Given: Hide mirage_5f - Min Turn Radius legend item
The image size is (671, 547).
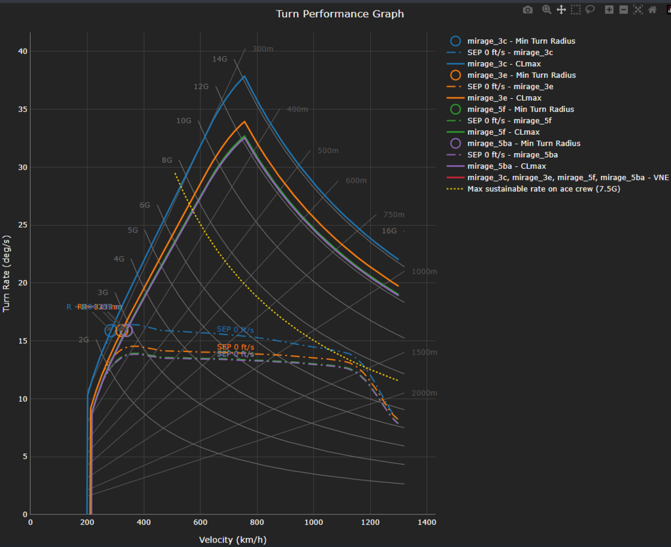Looking at the screenshot, I should [517, 109].
